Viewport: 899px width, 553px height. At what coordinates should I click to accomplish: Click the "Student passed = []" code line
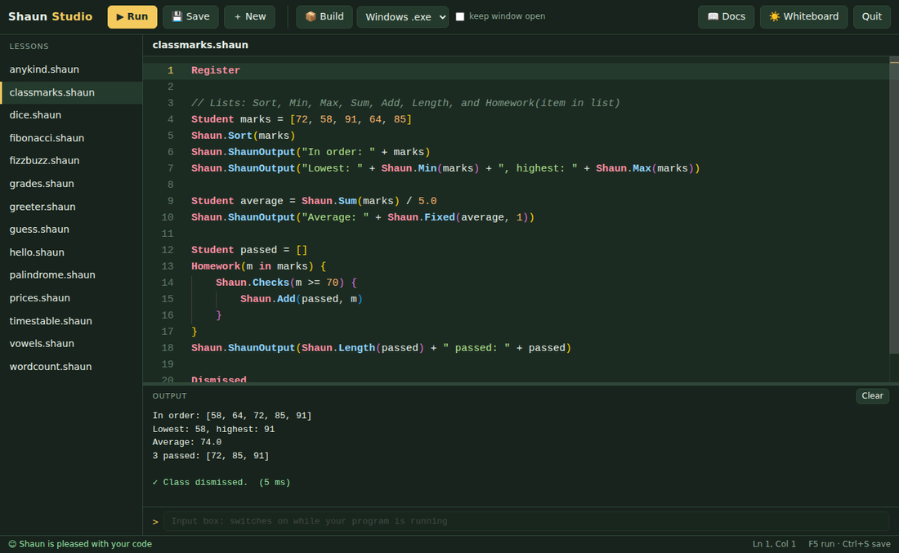[249, 250]
